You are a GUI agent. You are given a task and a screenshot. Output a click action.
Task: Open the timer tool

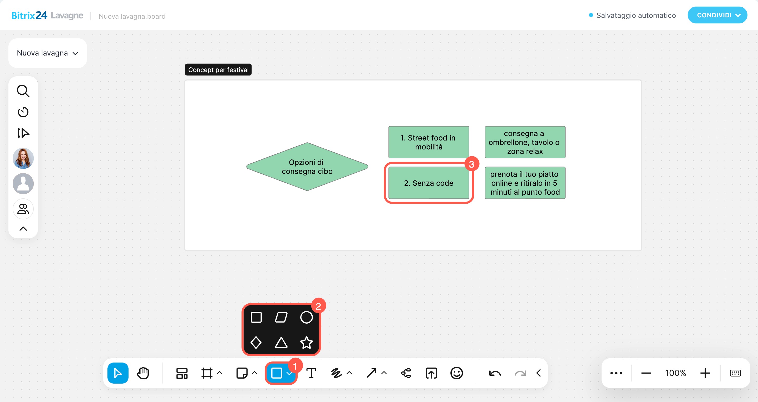pyautogui.click(x=23, y=112)
